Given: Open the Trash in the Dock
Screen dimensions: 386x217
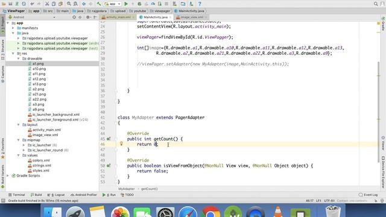Looking at the screenshot, I should pos(333,212).
